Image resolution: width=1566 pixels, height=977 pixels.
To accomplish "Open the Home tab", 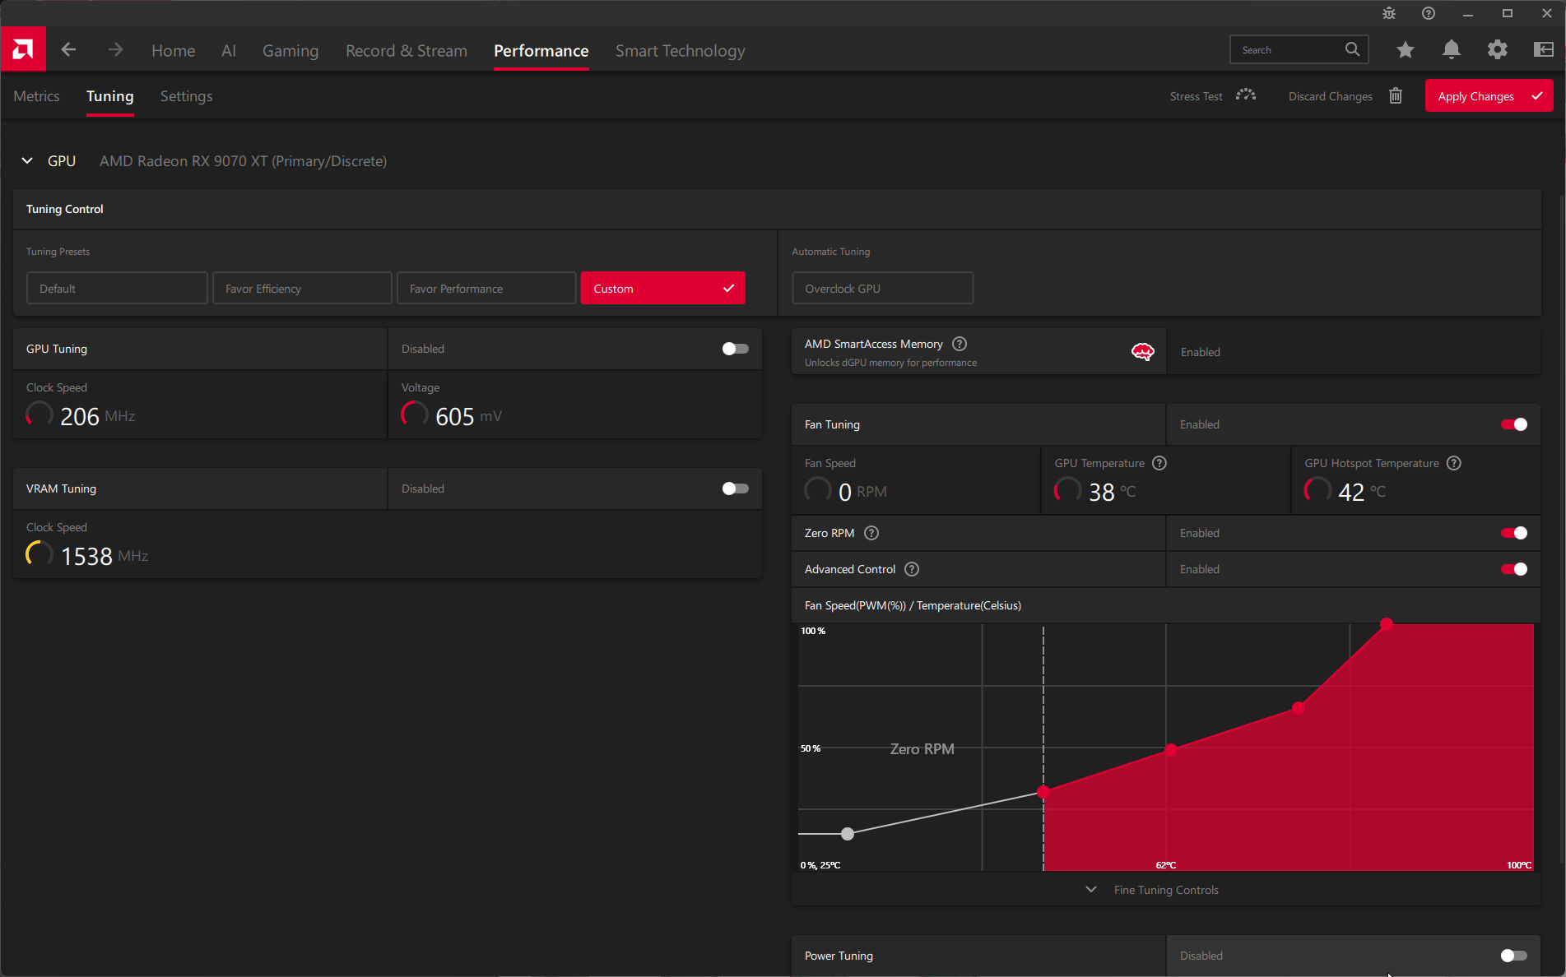I will [174, 50].
